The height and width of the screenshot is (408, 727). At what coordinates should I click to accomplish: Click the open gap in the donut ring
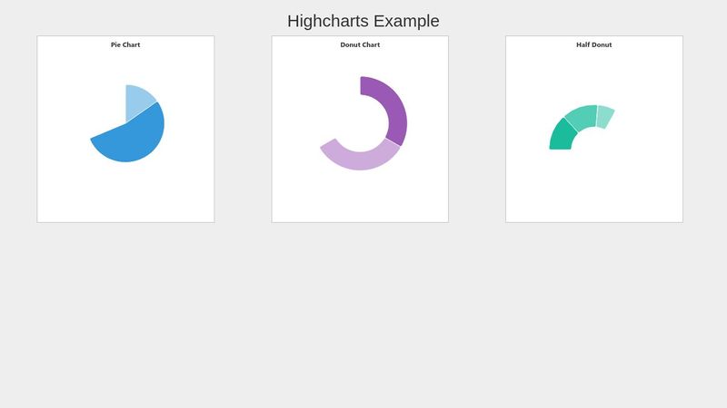[336, 106]
